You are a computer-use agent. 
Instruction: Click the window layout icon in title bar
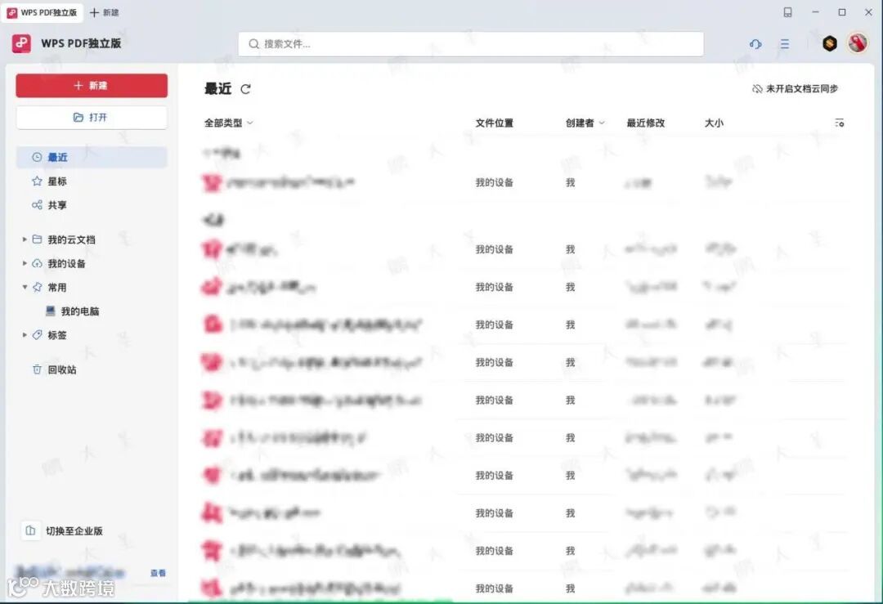click(788, 12)
